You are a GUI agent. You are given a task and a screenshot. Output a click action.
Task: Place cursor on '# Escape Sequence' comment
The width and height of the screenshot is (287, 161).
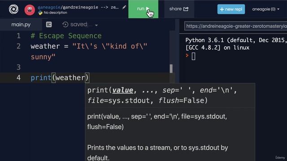pyautogui.click(x=66, y=36)
